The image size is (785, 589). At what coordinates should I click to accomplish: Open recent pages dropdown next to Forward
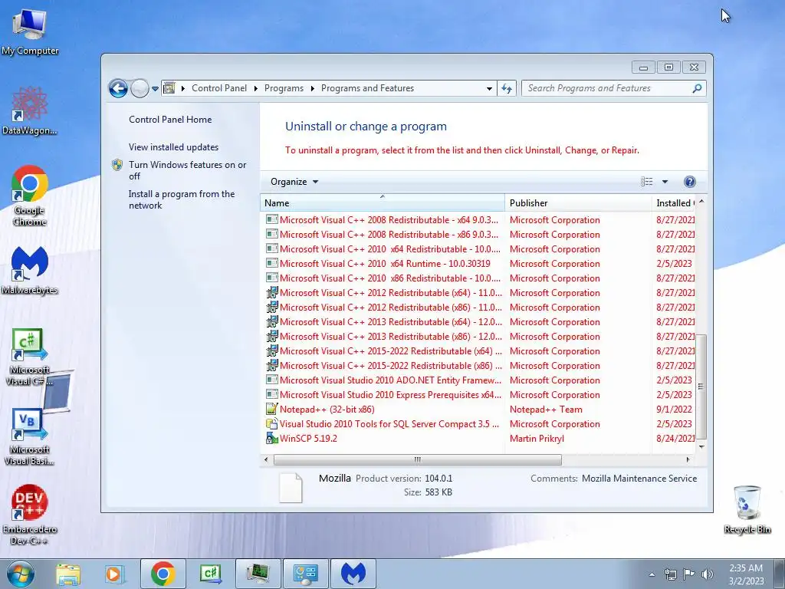[155, 89]
